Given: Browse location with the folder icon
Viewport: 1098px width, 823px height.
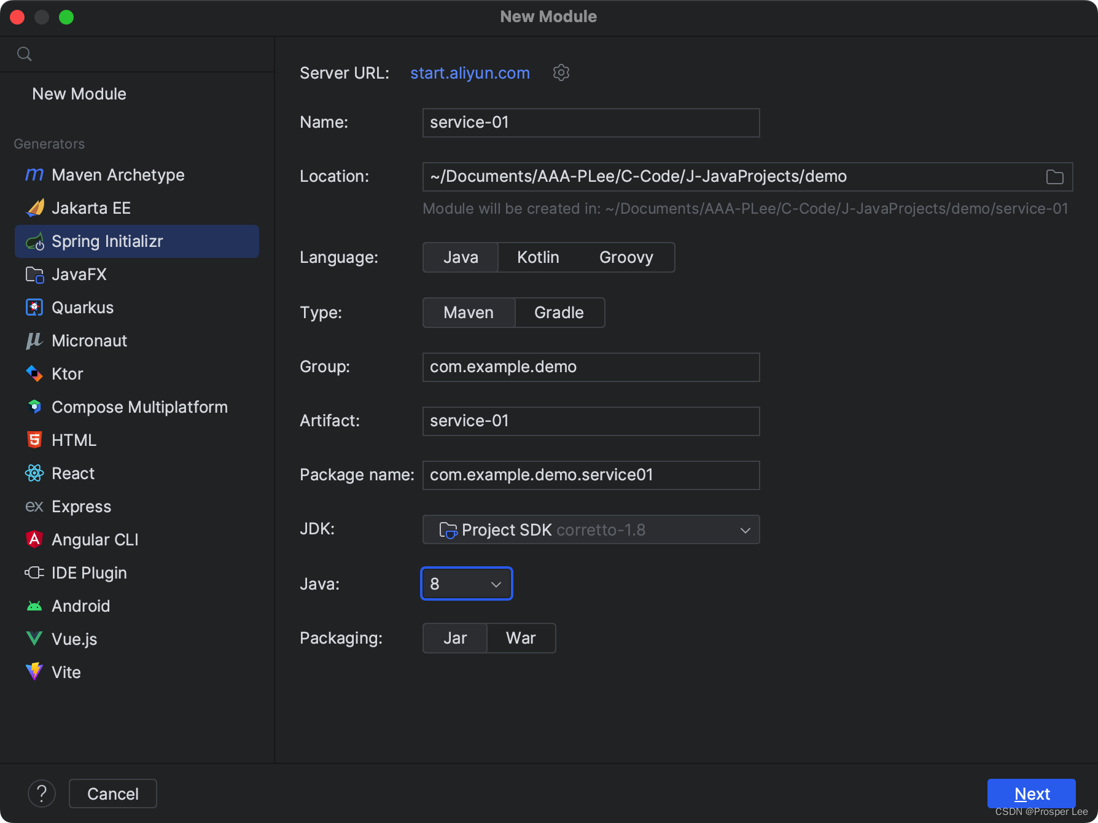Looking at the screenshot, I should [x=1055, y=177].
